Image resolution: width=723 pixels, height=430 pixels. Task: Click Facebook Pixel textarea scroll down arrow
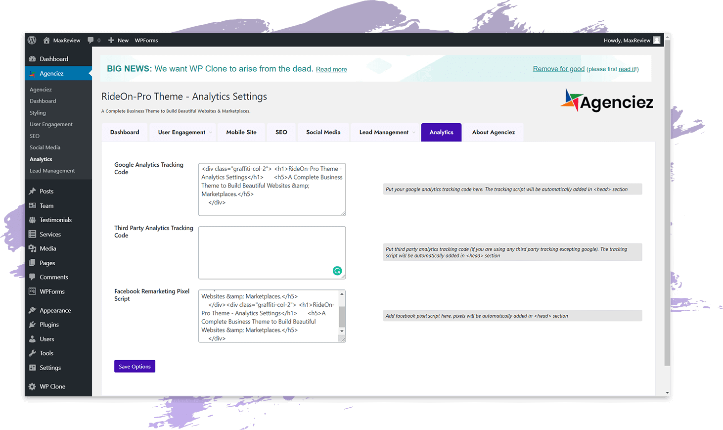click(x=342, y=331)
